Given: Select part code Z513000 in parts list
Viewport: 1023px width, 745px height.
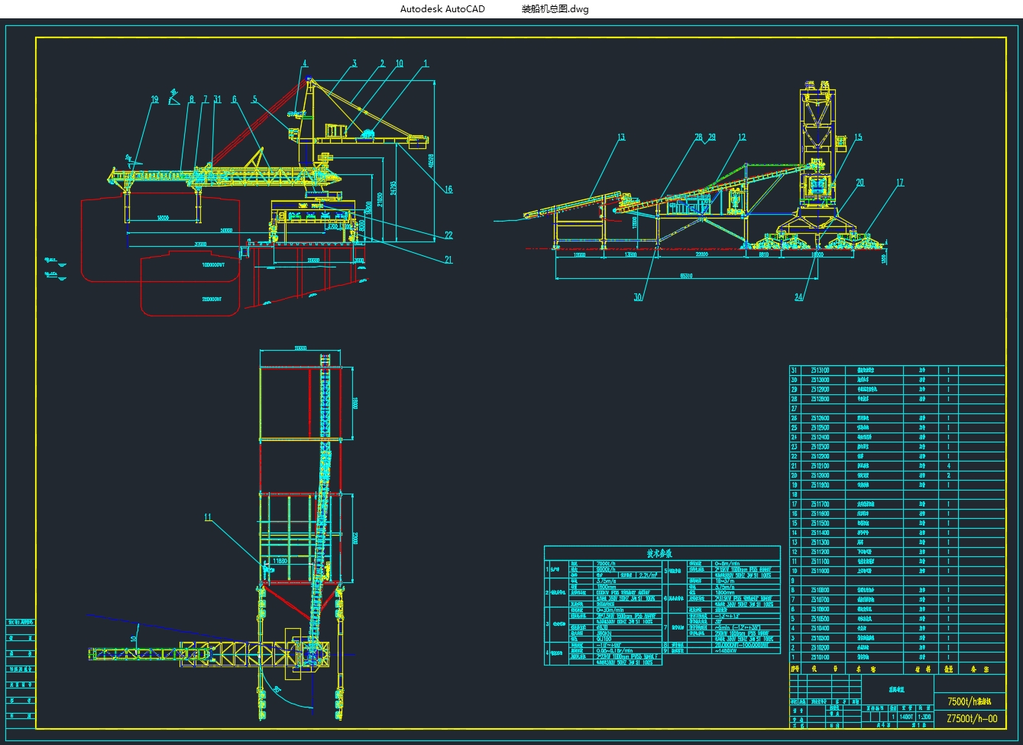Looking at the screenshot, I should click(821, 380).
